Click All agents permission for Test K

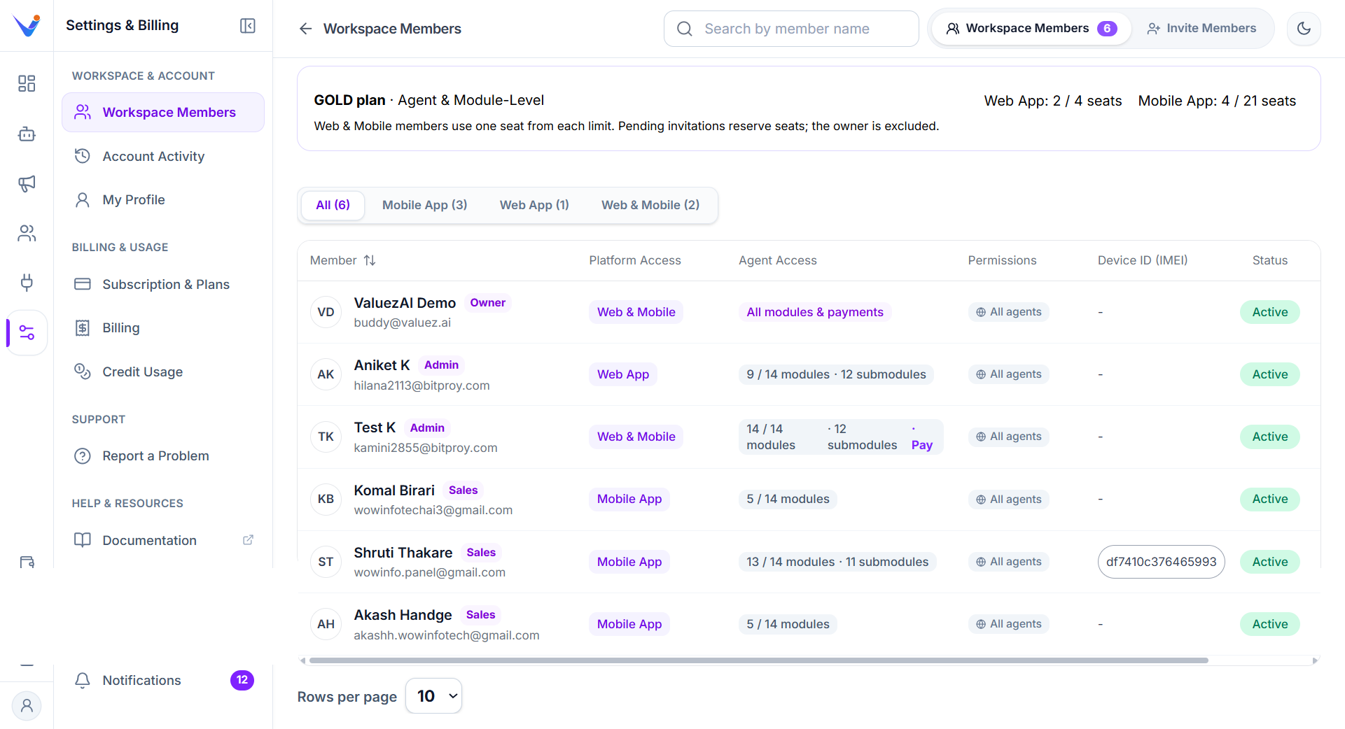1008,437
